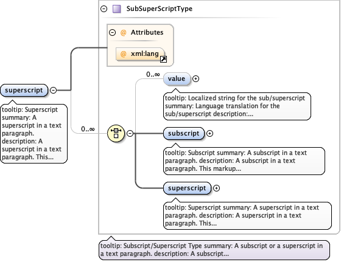Select the xml:lang attribute box

[140, 54]
